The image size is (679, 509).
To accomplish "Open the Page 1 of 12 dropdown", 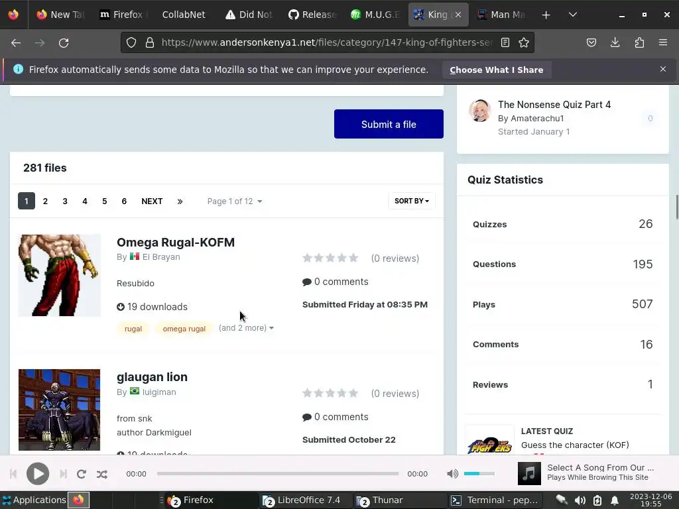I will [234, 201].
